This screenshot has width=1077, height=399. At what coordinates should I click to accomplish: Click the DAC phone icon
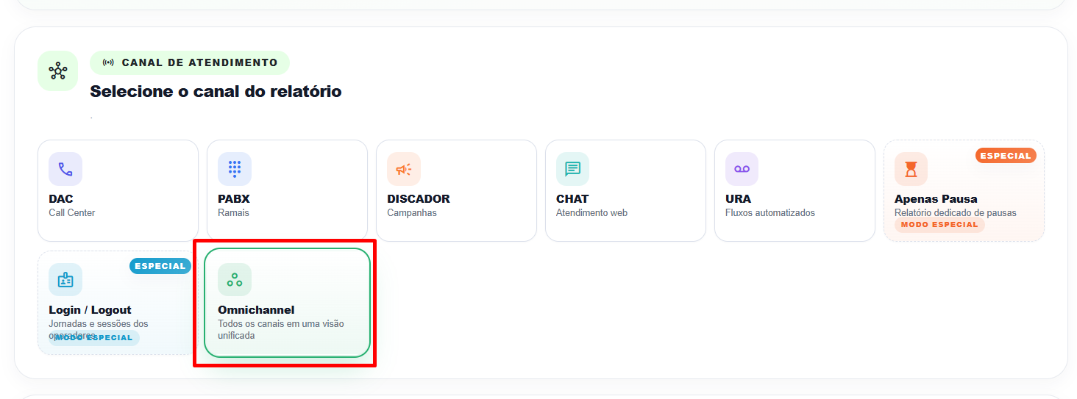coord(65,169)
